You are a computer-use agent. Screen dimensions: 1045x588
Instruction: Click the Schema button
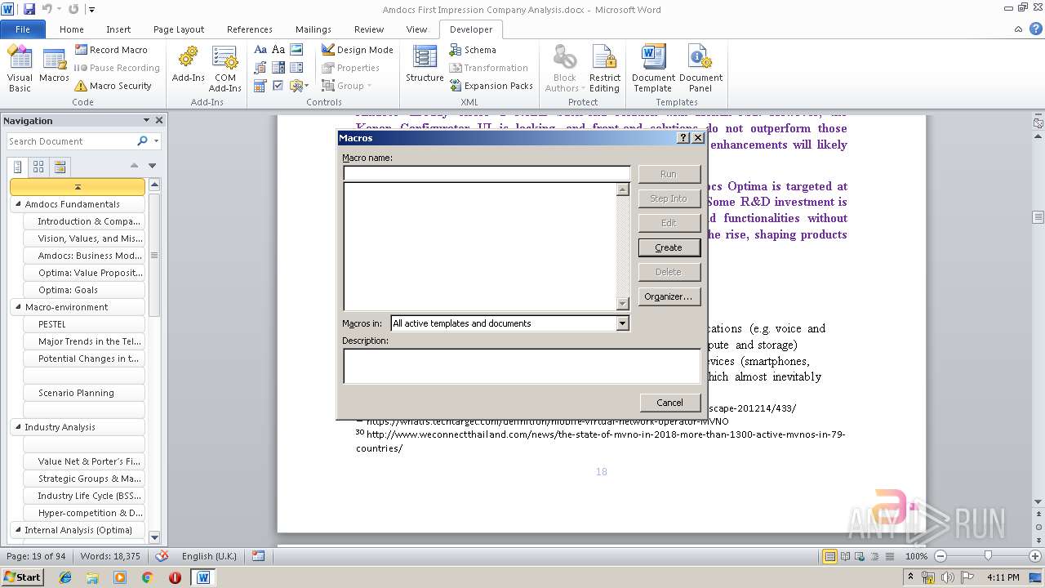pos(473,50)
